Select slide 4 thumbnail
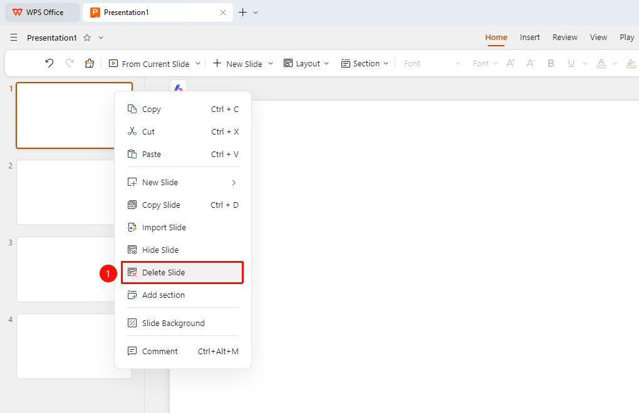The height and width of the screenshot is (413, 639). click(66, 346)
